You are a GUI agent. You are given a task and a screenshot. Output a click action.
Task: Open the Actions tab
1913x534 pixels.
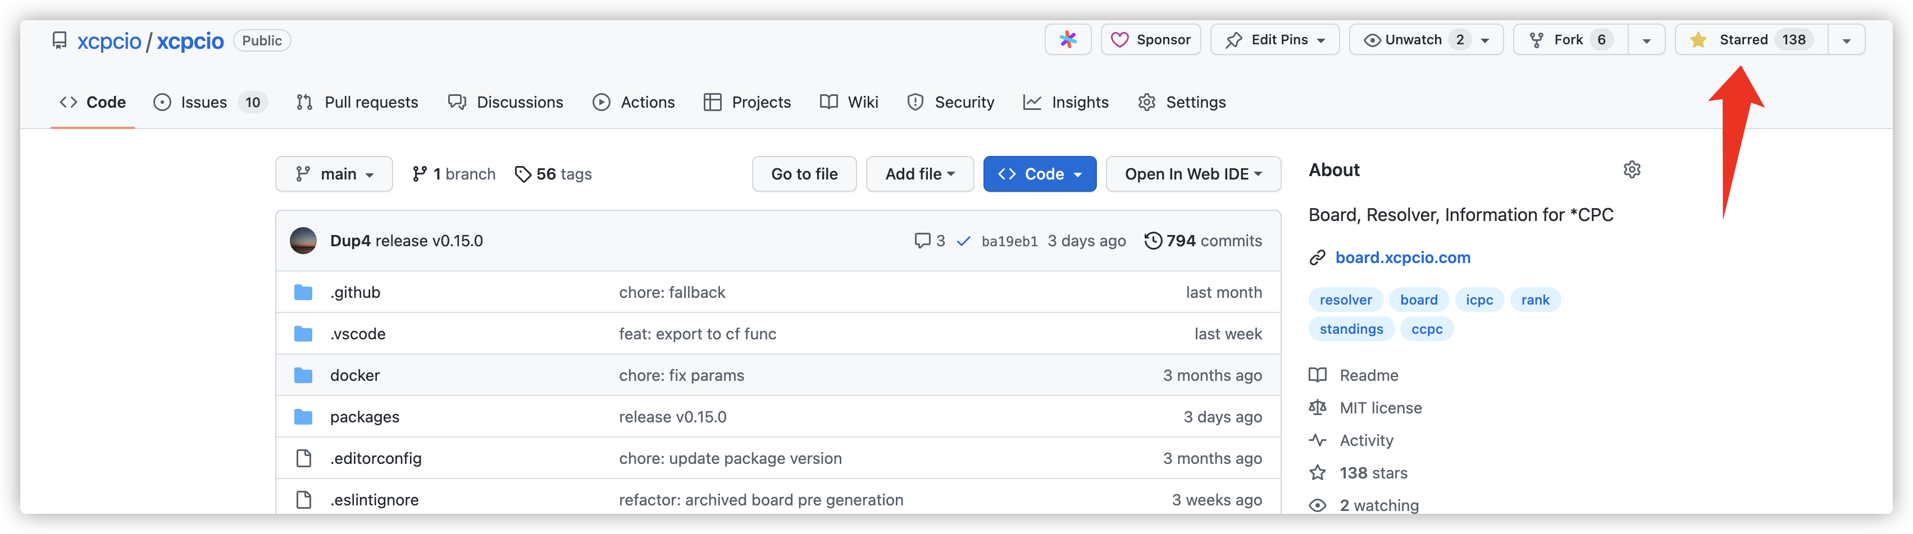pyautogui.click(x=634, y=102)
